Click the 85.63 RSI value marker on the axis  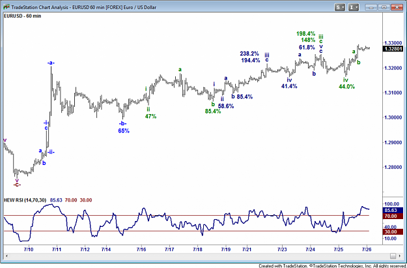[x=393, y=211]
